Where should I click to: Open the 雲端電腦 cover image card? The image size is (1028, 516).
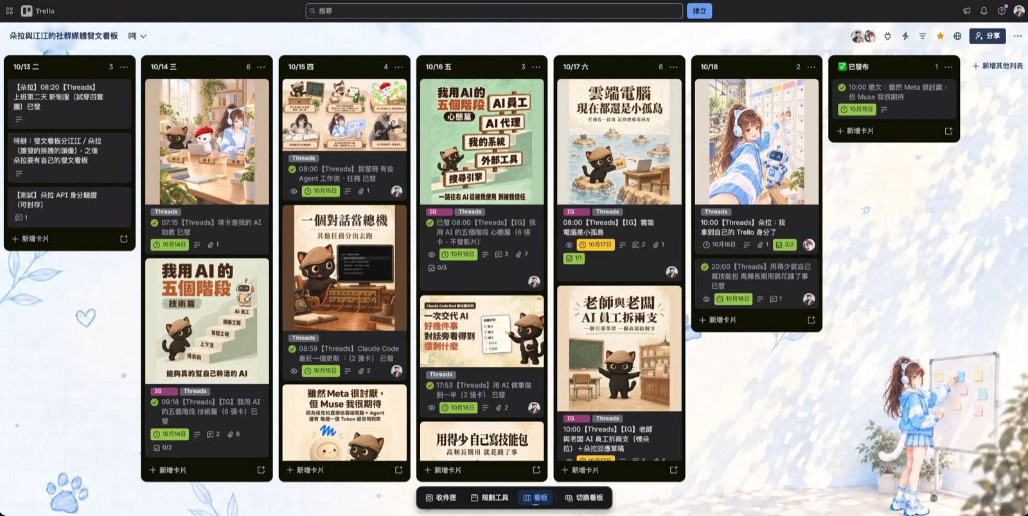click(x=619, y=142)
